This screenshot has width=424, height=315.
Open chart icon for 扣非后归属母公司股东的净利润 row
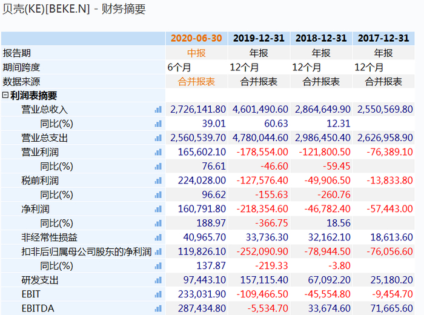[158, 252]
